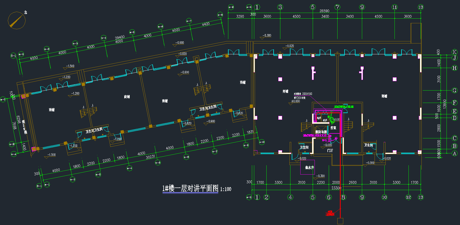Image resolution: width=460 pixels, height=225 pixels.
Task: Pick the brown square at red cable end
Action: pos(340,221)
